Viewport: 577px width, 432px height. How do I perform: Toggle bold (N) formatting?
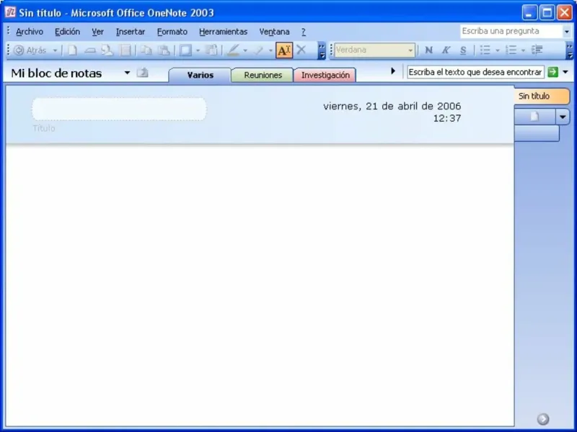click(x=428, y=50)
